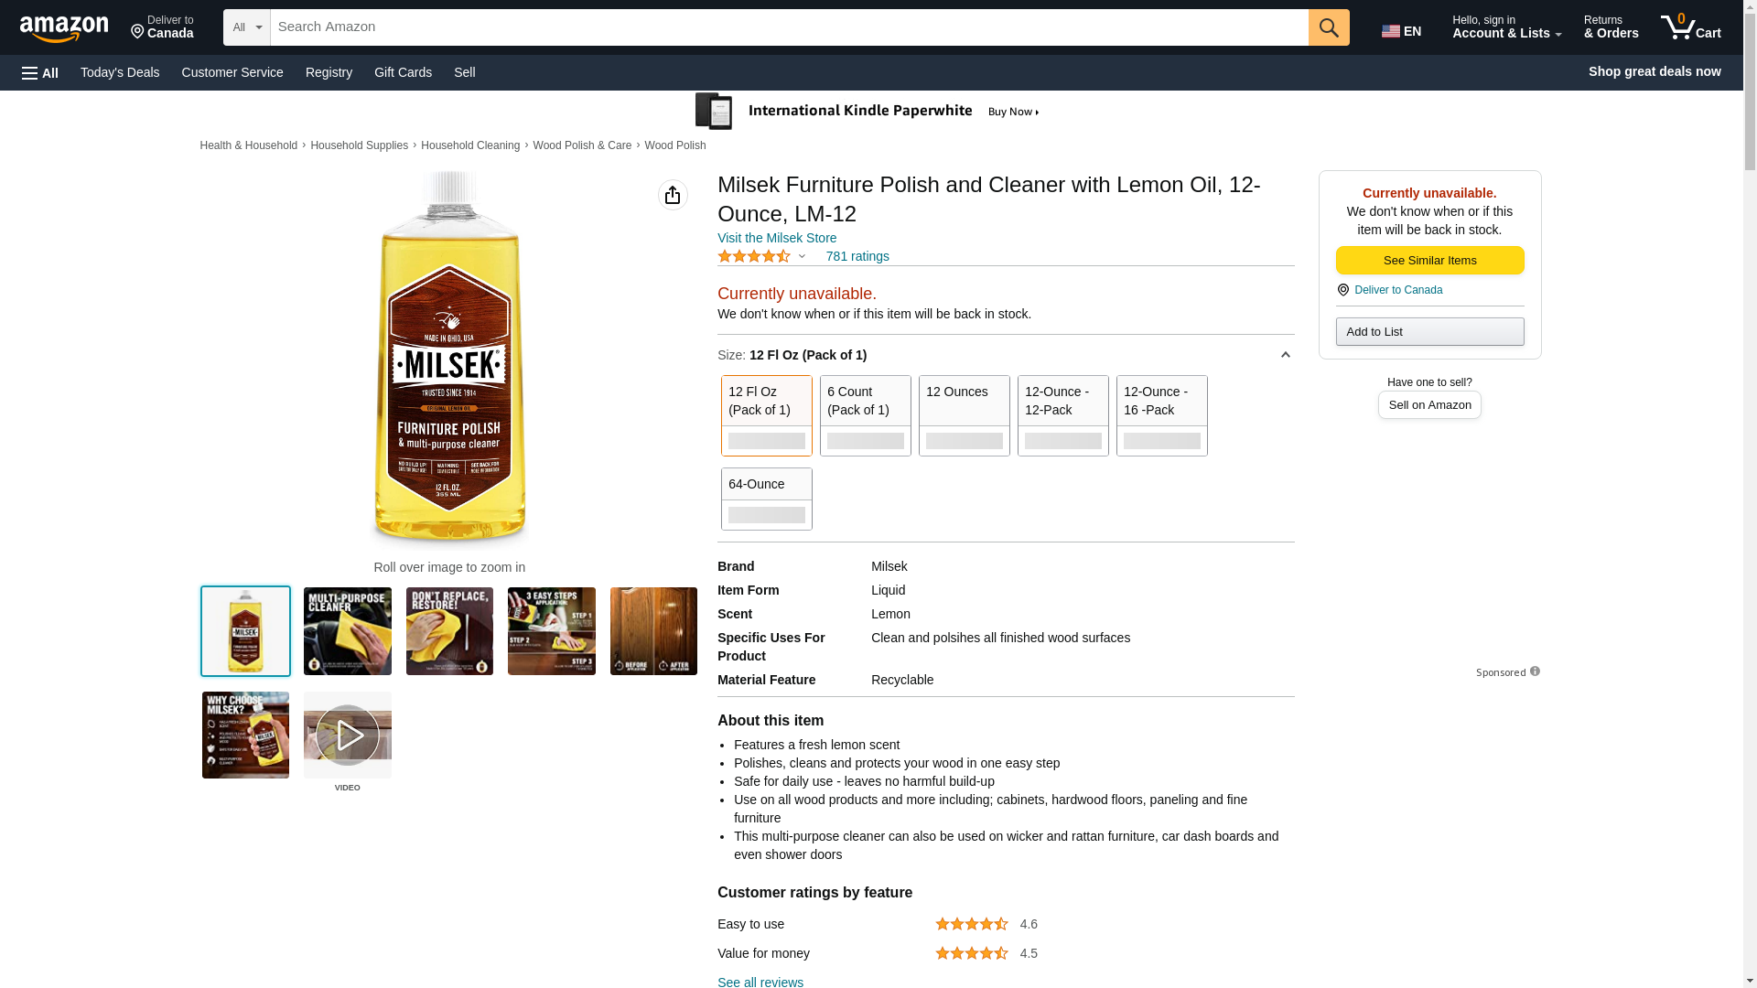Image resolution: width=1757 pixels, height=988 pixels.
Task: Click the share icon on product image
Action: point(673,195)
